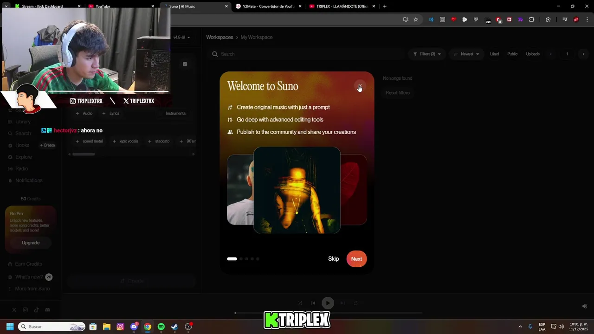Toggle the Public filter
Viewport: 594px width, 334px height.
(x=512, y=54)
